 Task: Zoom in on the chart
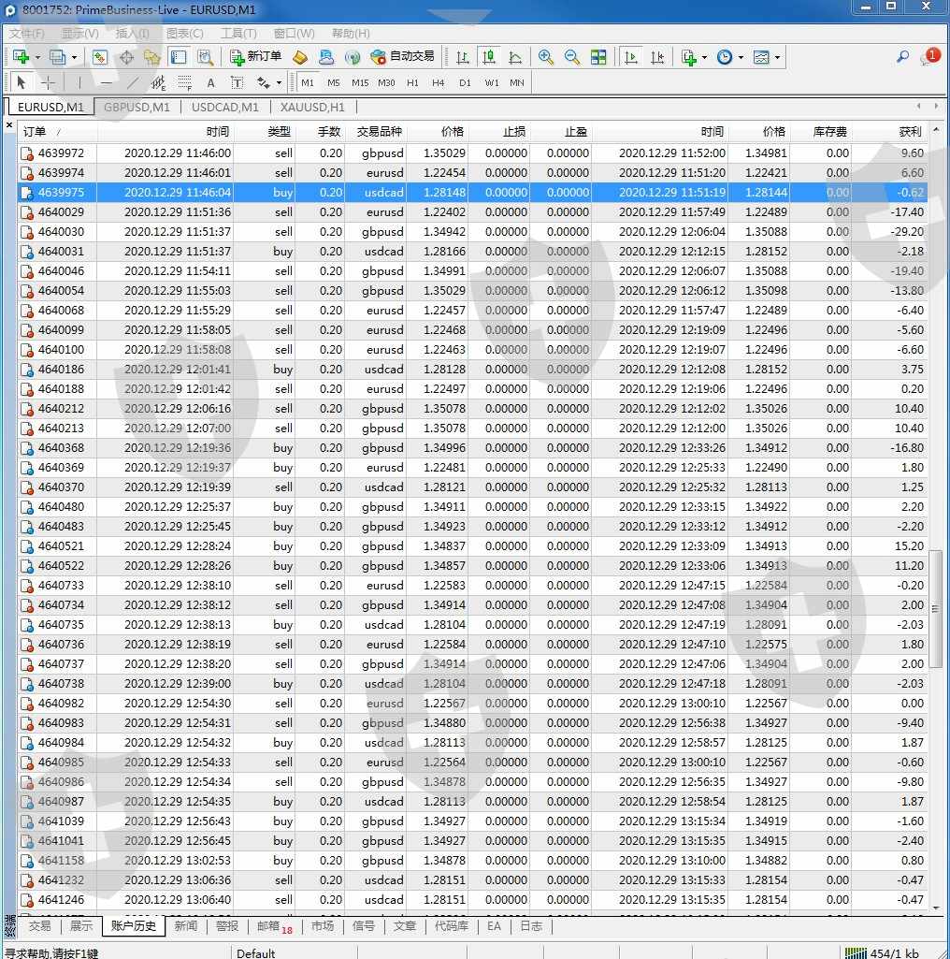coord(546,57)
